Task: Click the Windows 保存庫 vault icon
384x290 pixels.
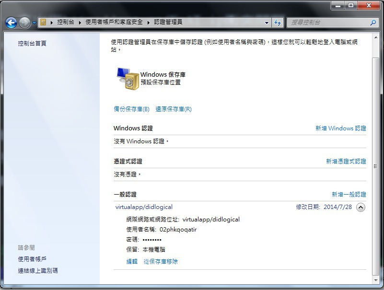Action: (x=127, y=79)
